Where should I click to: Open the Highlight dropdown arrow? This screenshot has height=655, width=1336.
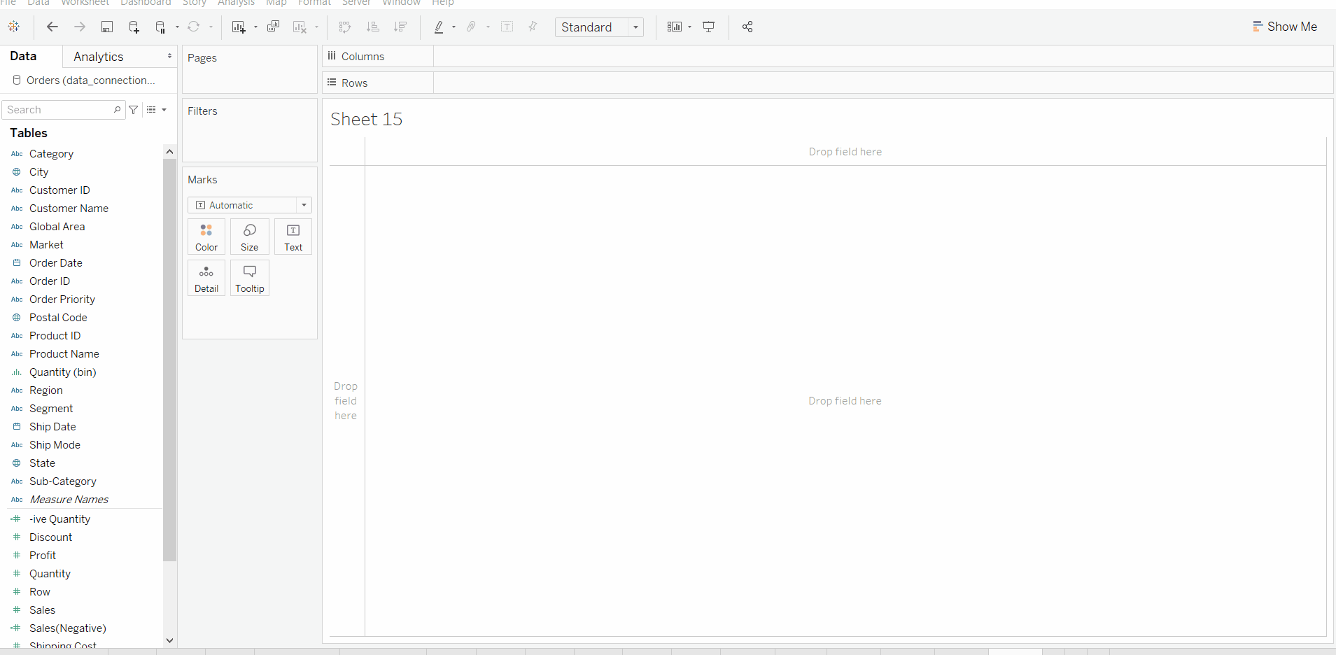[x=454, y=27]
